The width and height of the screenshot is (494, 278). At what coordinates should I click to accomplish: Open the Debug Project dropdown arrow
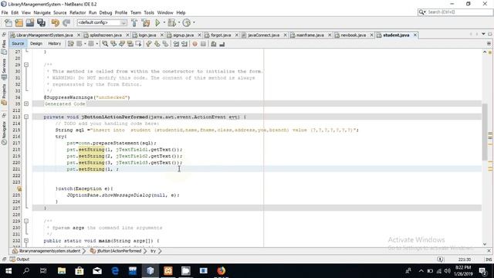click(179, 22)
